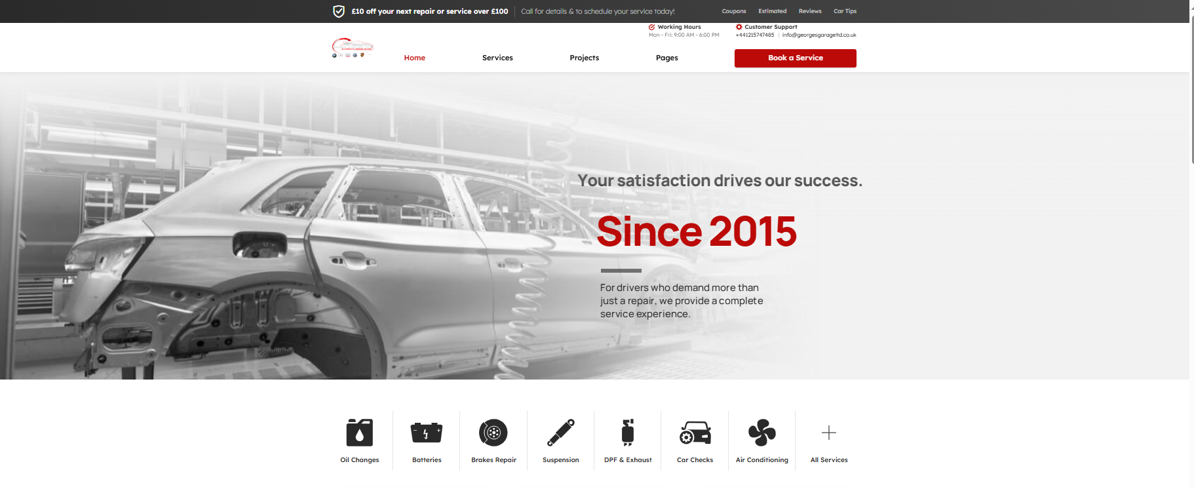Viewport: 1194px width, 489px height.
Task: Open the Car Tips link
Action: tap(845, 11)
